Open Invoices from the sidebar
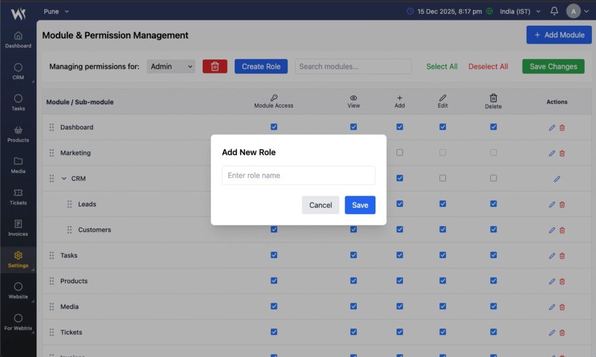 18,228
